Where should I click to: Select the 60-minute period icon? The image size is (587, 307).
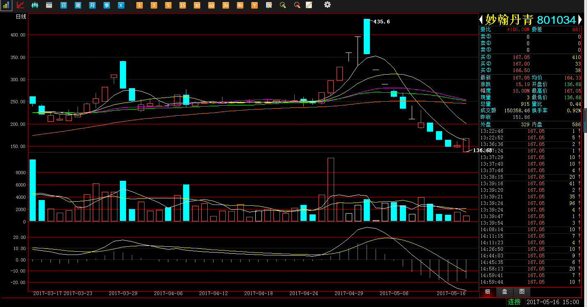[211, 5]
